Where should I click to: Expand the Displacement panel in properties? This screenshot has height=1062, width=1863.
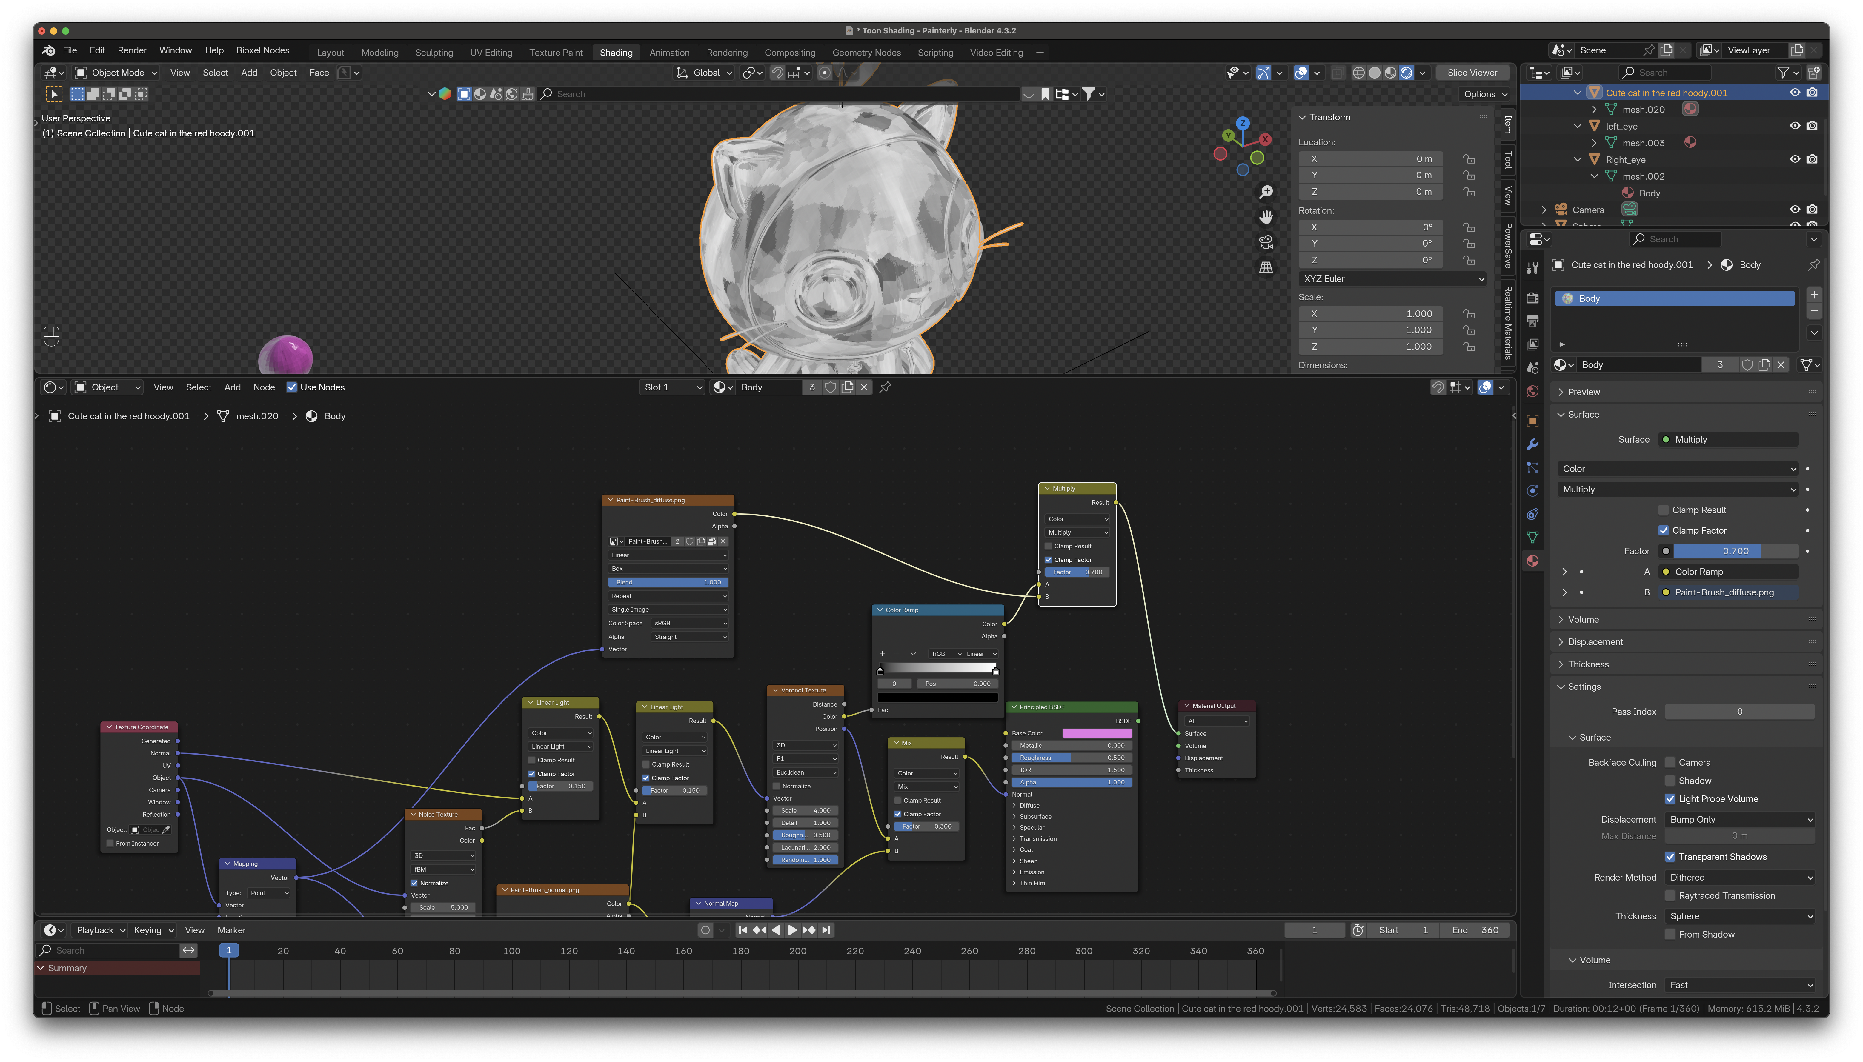pos(1595,642)
